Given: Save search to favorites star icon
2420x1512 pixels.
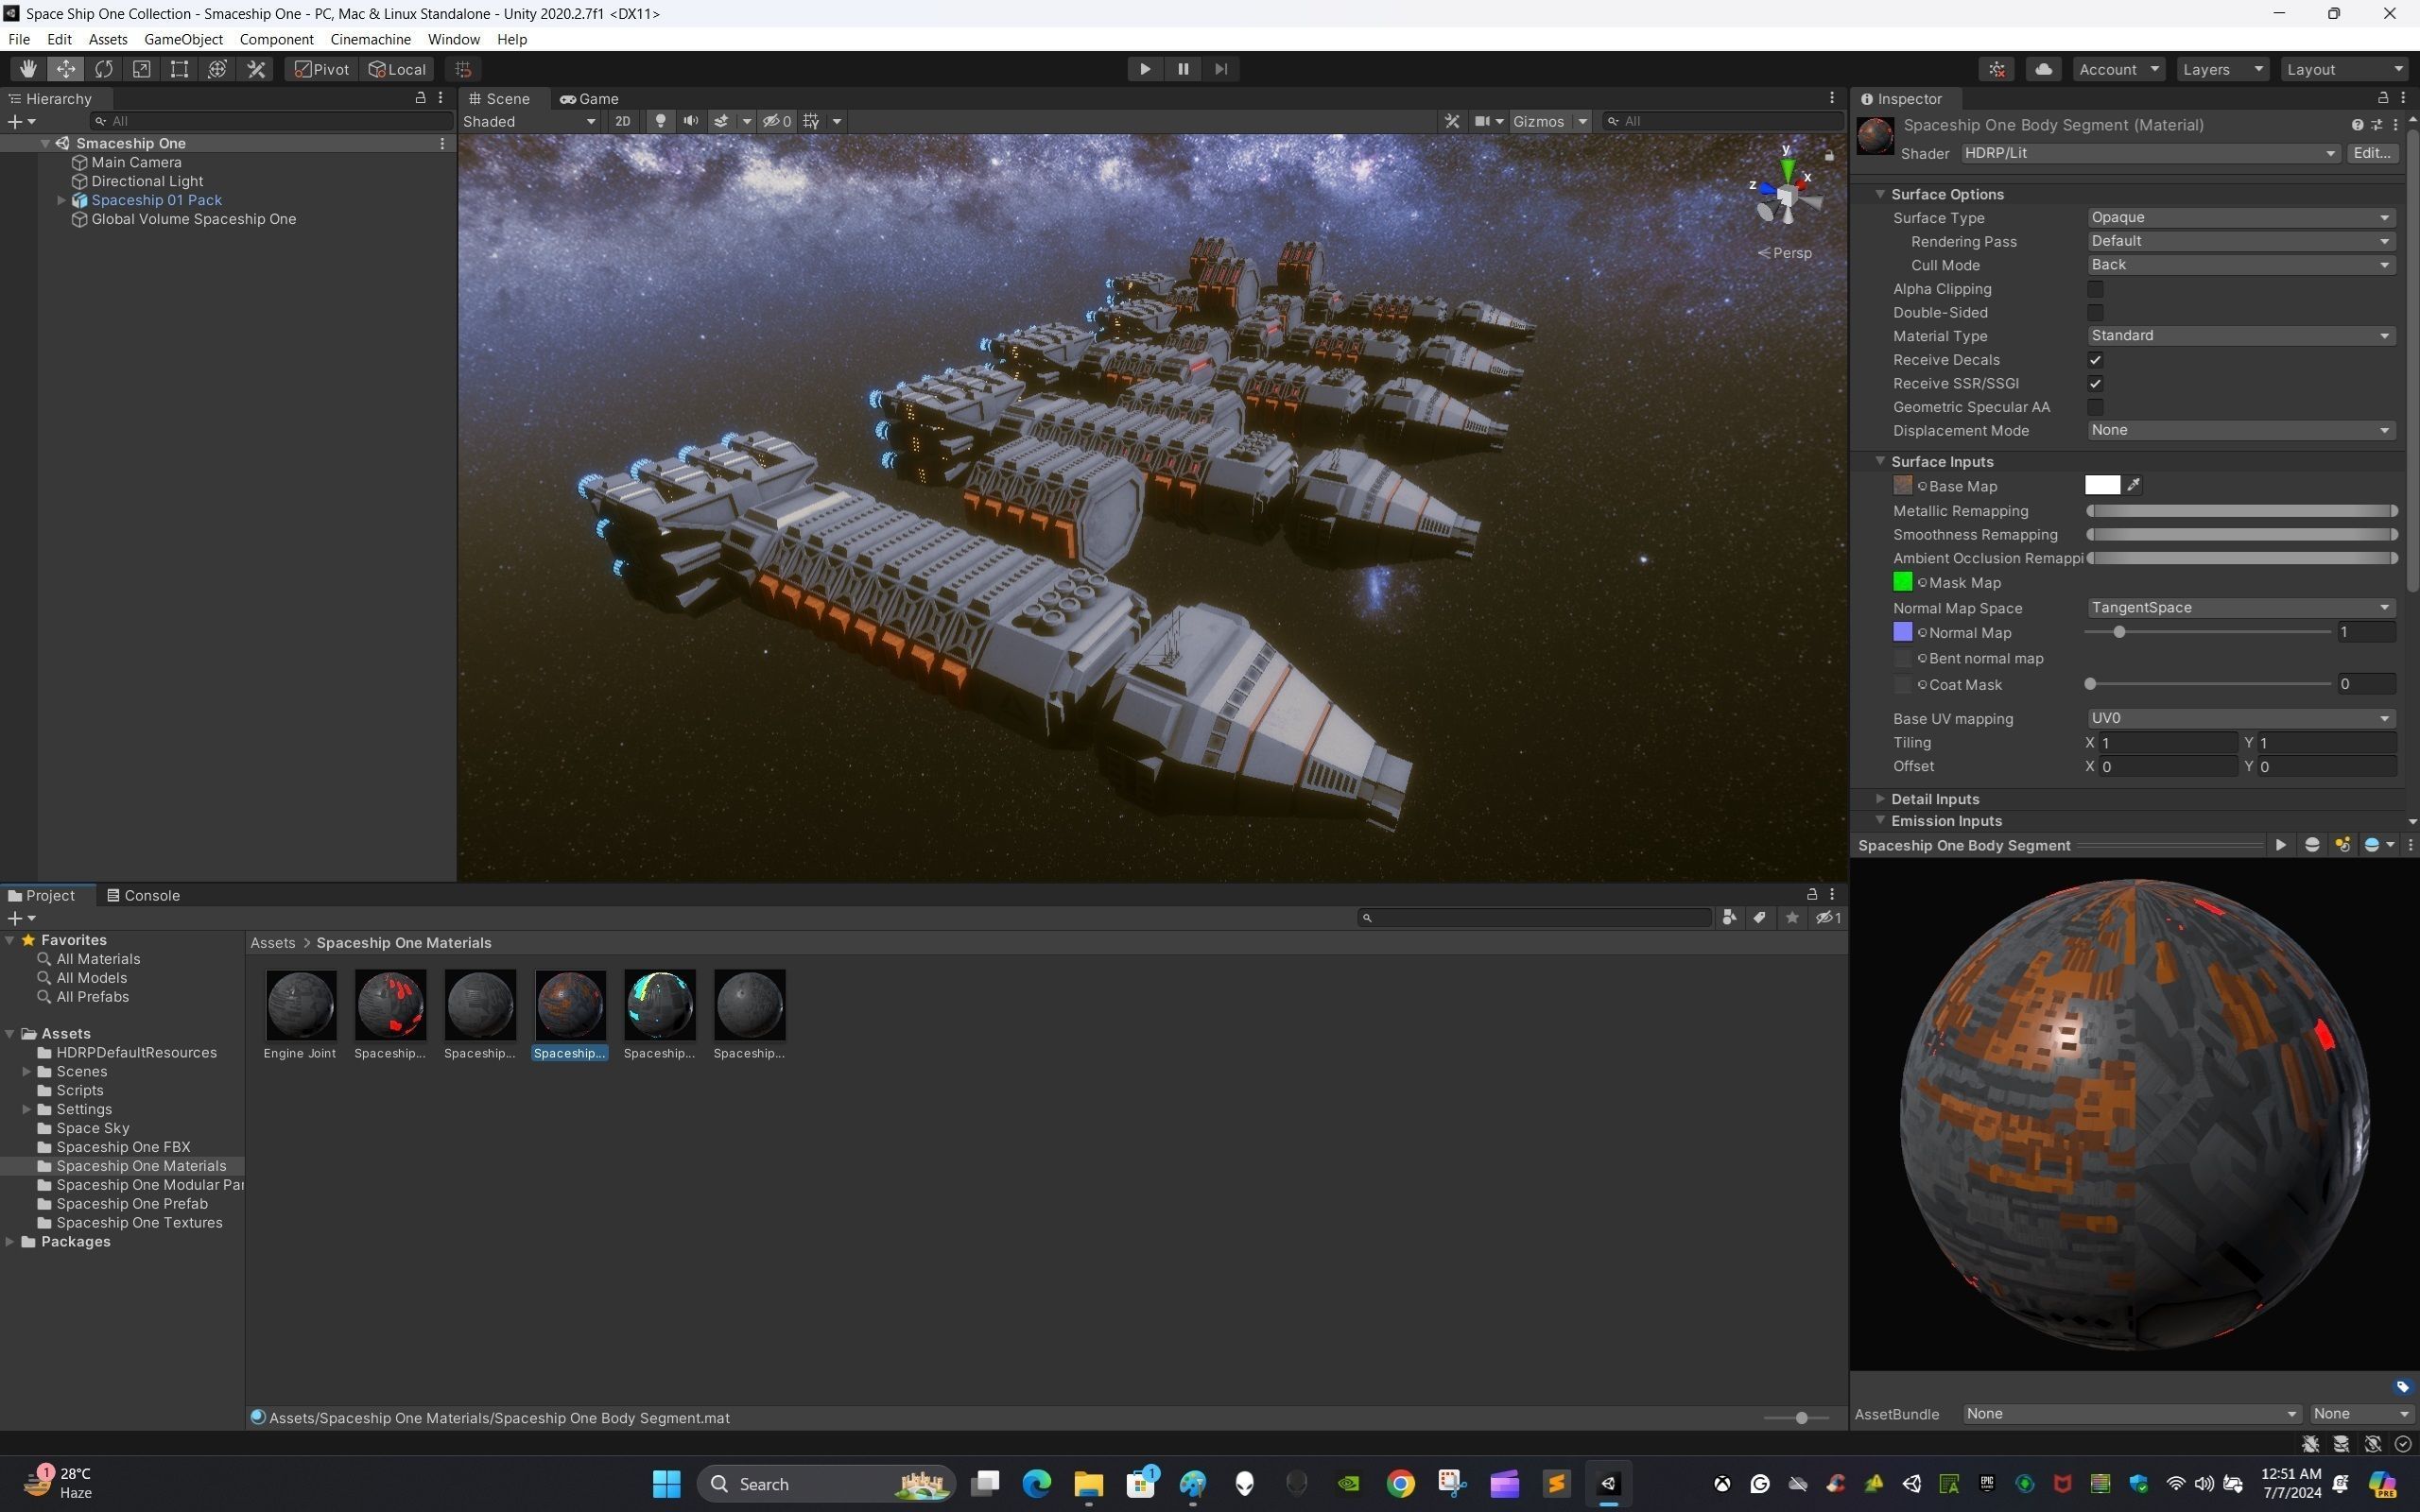Looking at the screenshot, I should click(x=1792, y=918).
